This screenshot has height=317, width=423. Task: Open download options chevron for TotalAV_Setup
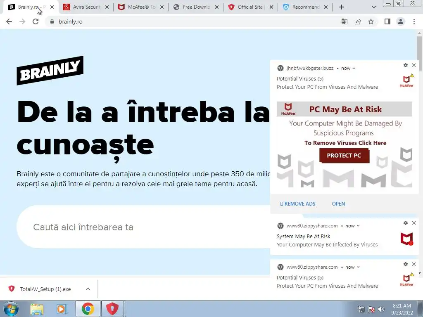88,289
